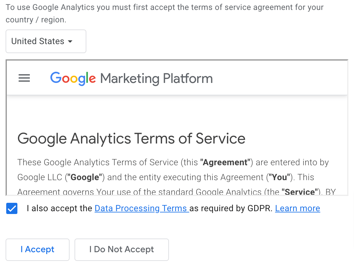Screen dimensions: 354x264
Task: Open the United States country dropdown
Action: click(x=46, y=41)
